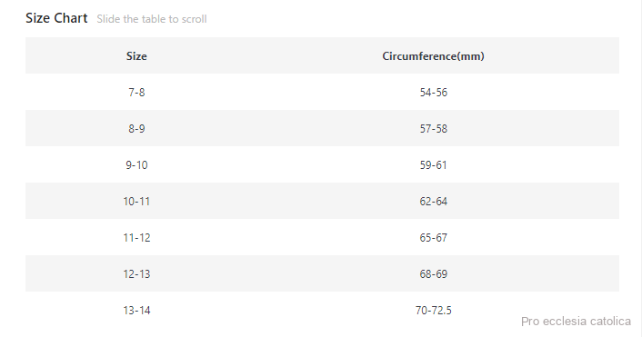Image resolution: width=642 pixels, height=337 pixels.
Task: Click the 'Slide the table to scroll' hint
Action: point(152,19)
